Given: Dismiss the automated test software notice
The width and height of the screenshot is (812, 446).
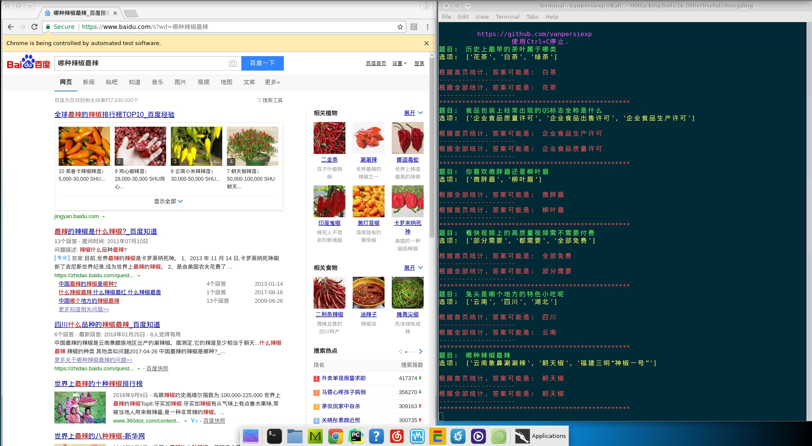Looking at the screenshot, I should pos(427,43).
